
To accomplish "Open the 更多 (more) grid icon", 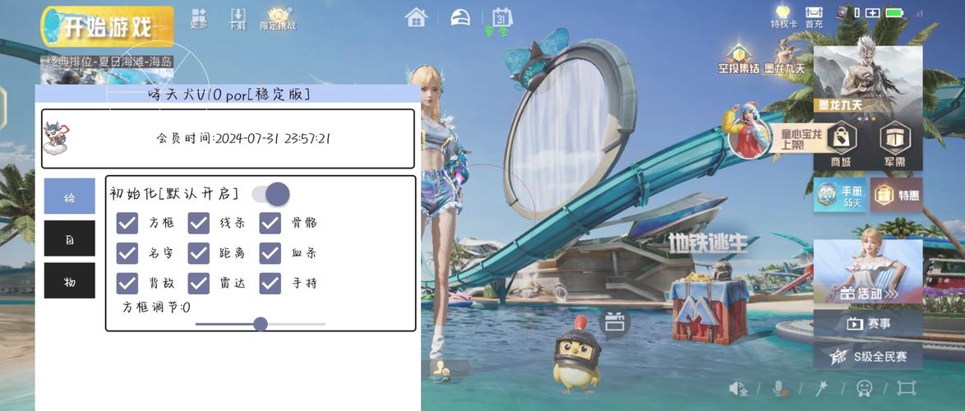I will [x=198, y=18].
